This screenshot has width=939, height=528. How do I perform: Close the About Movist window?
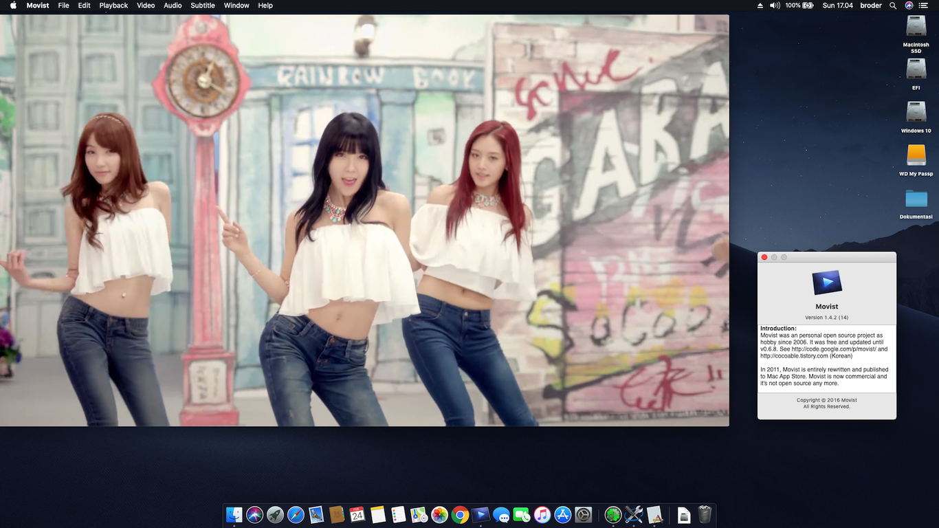[x=764, y=257]
